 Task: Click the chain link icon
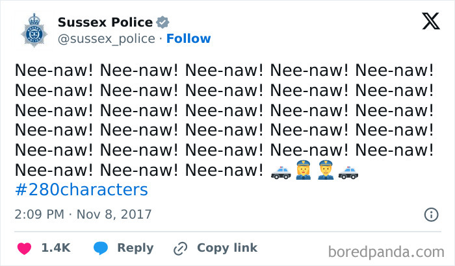180,248
